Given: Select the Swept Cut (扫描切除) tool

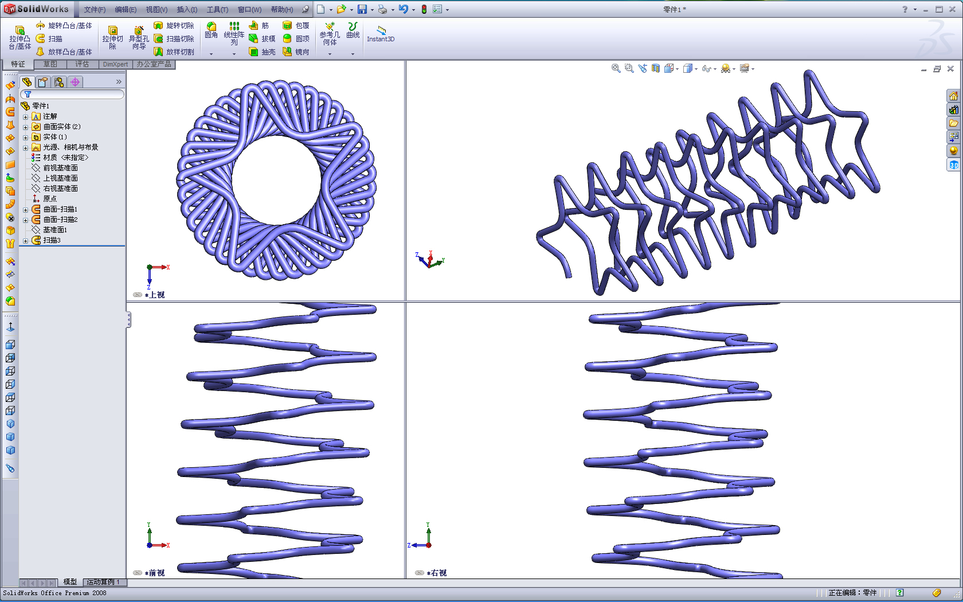Looking at the screenshot, I should point(174,39).
